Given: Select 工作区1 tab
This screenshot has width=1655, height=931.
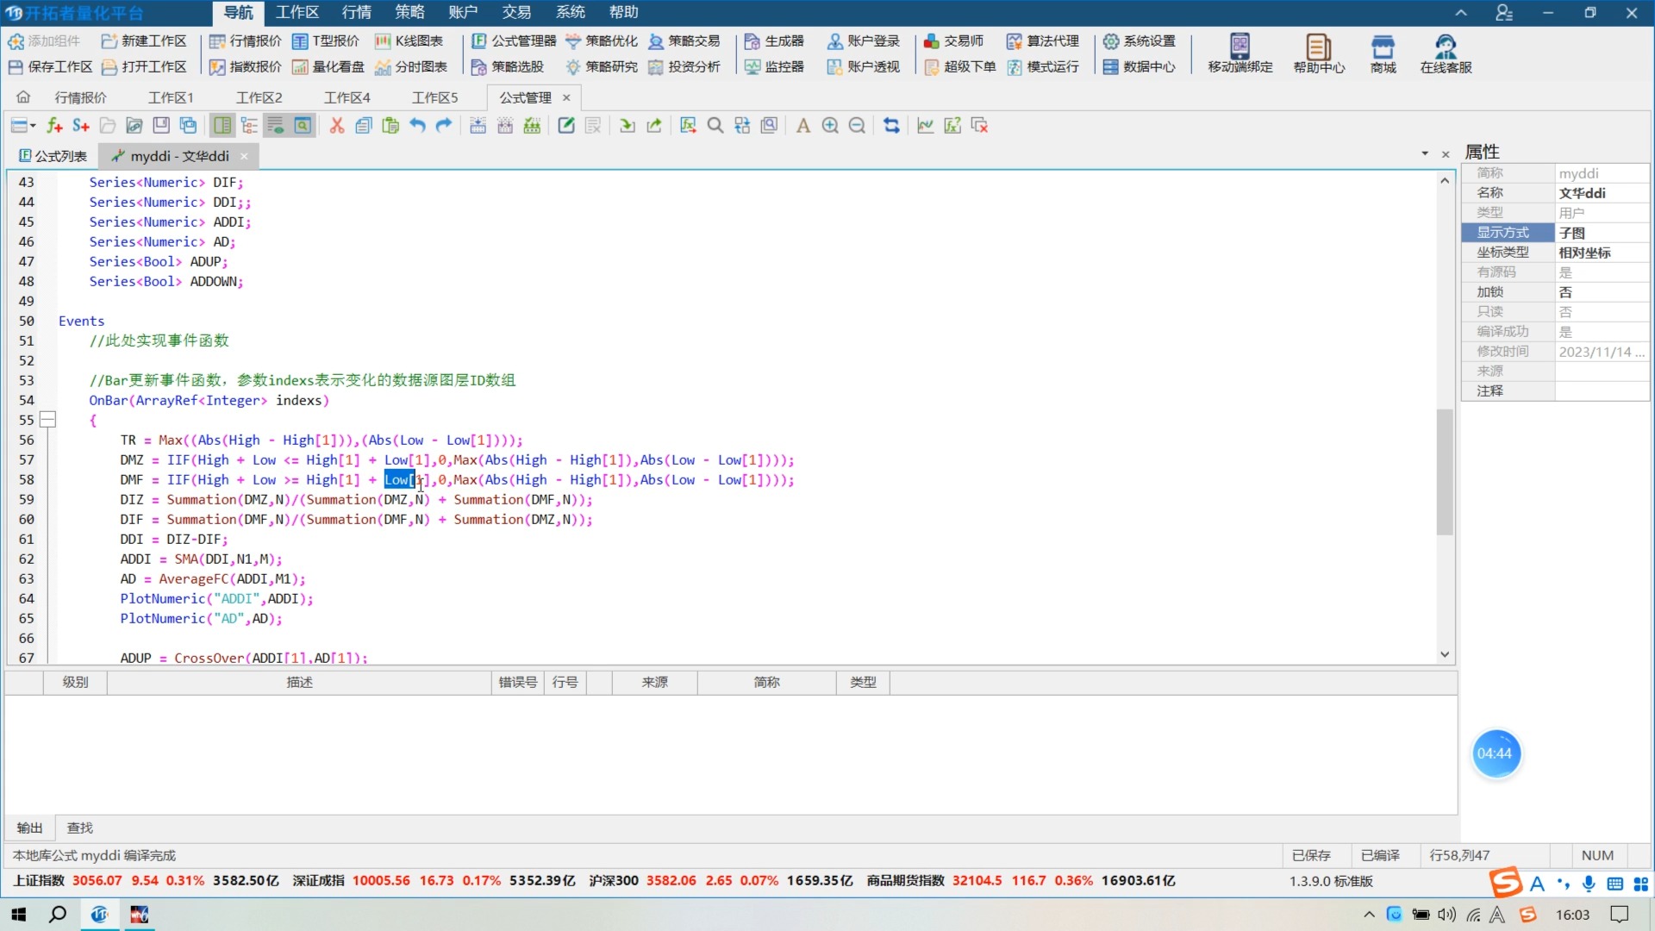Looking at the screenshot, I should (171, 97).
